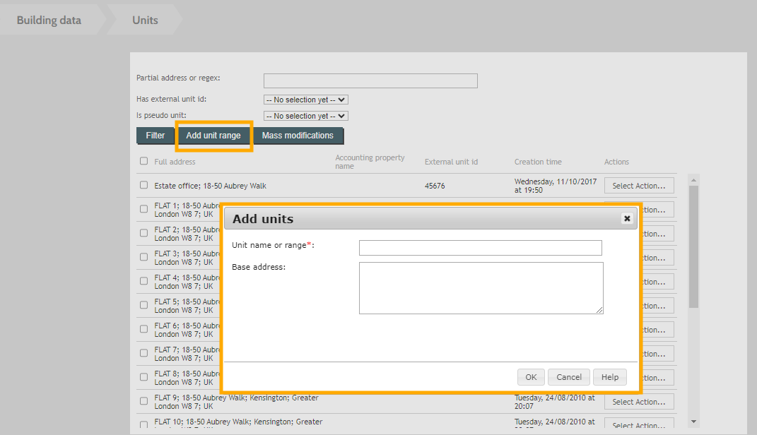Focus the Unit name or range field
Image resolution: width=757 pixels, height=435 pixels.
(x=480, y=248)
